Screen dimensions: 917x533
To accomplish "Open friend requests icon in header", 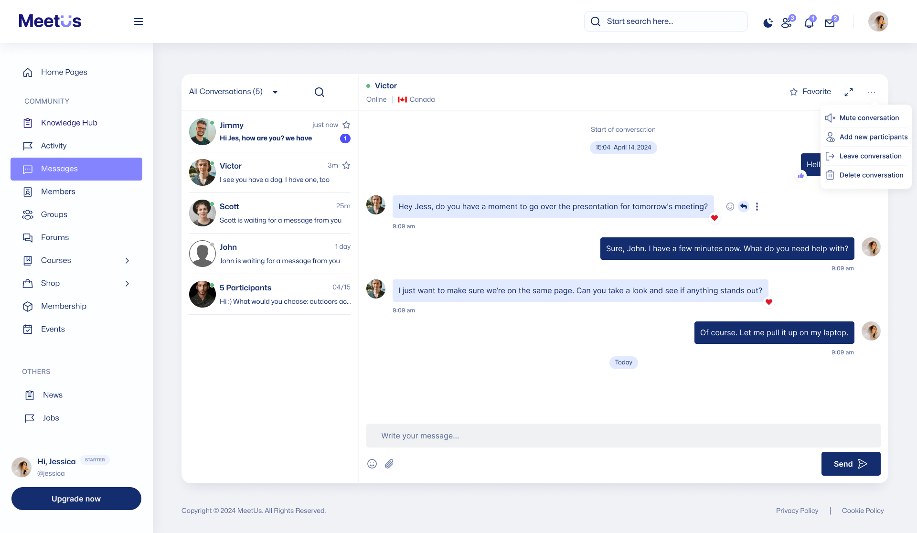I will click(787, 22).
